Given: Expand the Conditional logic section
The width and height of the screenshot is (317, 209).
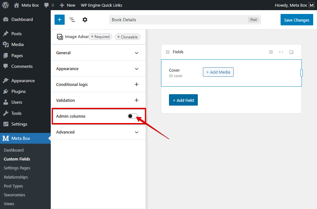Looking at the screenshot, I should point(98,84).
